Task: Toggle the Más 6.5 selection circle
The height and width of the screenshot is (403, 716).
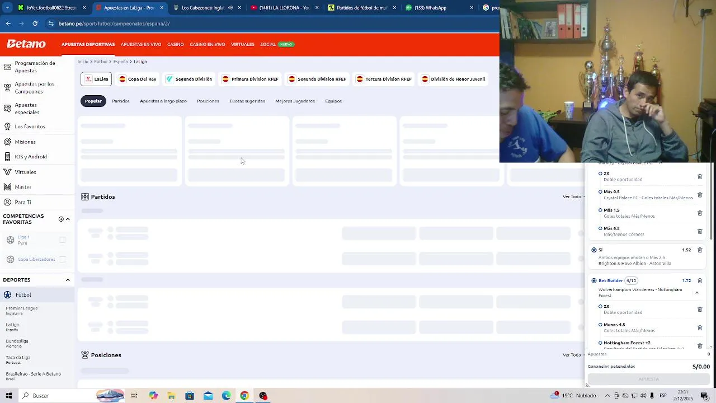Action: click(600, 228)
